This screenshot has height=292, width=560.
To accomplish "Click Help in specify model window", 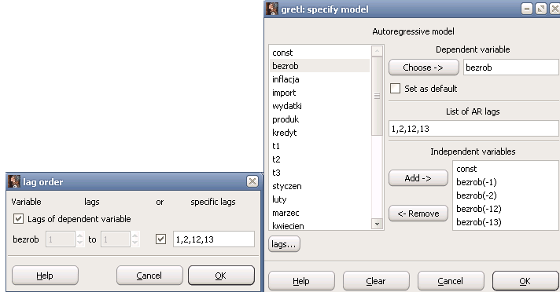I will (301, 281).
